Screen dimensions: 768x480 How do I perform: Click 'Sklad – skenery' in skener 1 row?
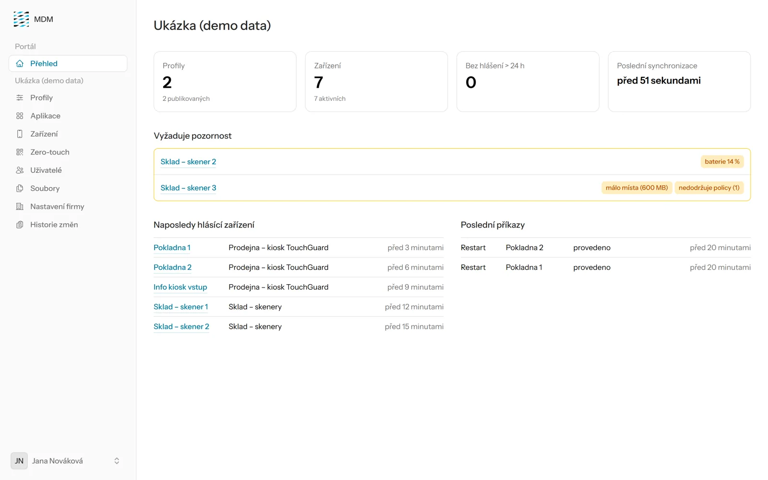[255, 307]
